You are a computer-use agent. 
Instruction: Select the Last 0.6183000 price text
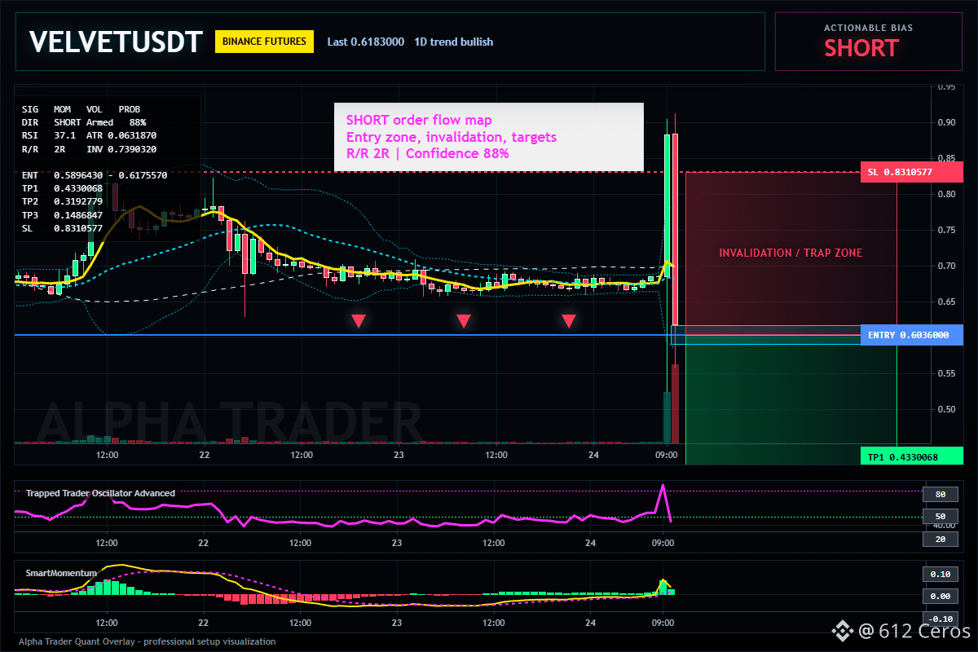tap(365, 42)
